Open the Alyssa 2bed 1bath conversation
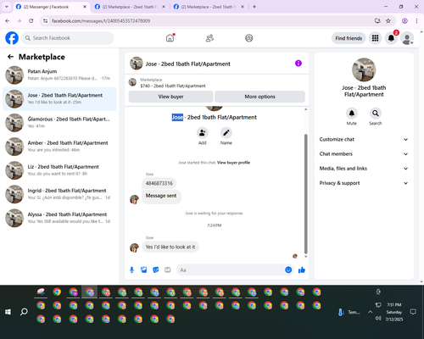Viewport: 424px width, 339px height. (x=59, y=218)
